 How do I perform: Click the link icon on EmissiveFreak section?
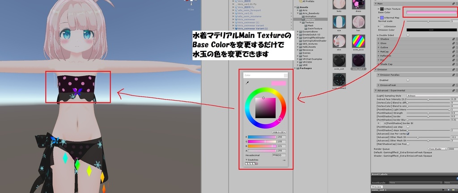pos(454,85)
